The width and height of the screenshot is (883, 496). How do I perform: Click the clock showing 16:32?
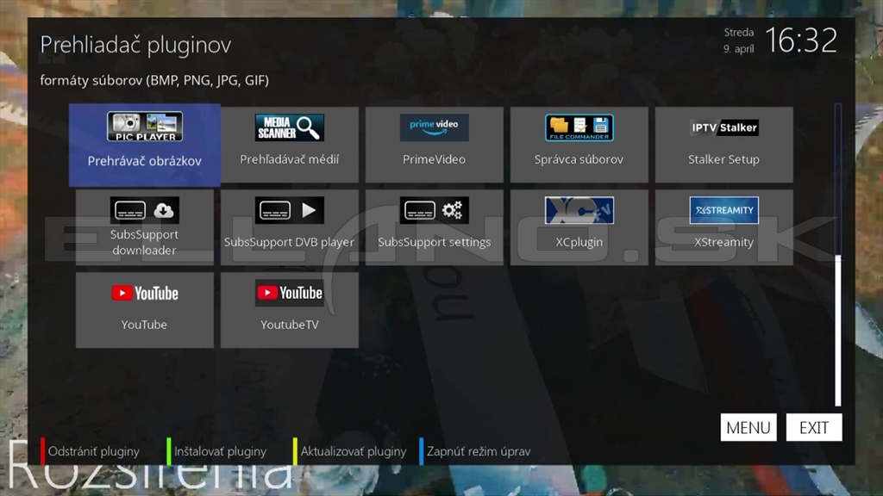coord(801,40)
